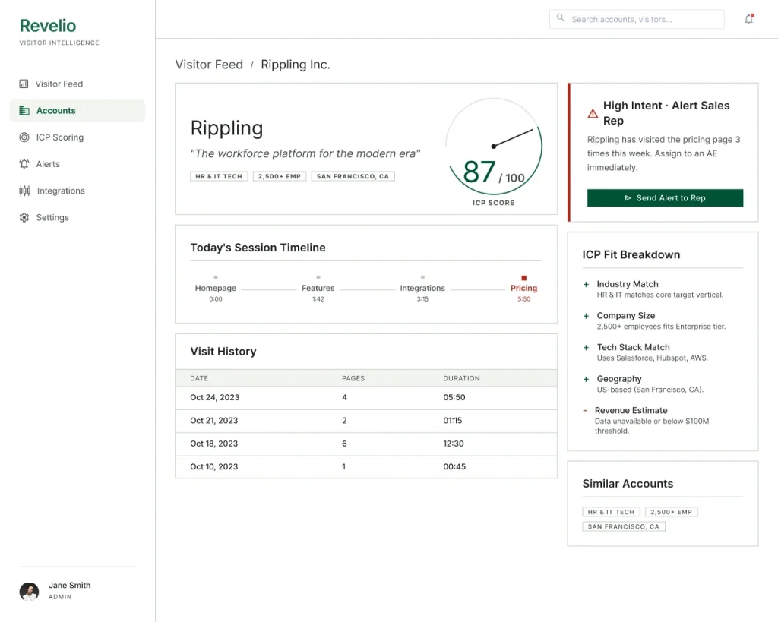Click duration value 05:50

click(454, 397)
